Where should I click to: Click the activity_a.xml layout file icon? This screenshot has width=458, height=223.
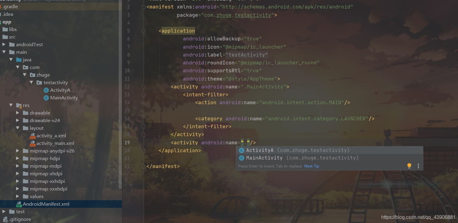(33, 136)
